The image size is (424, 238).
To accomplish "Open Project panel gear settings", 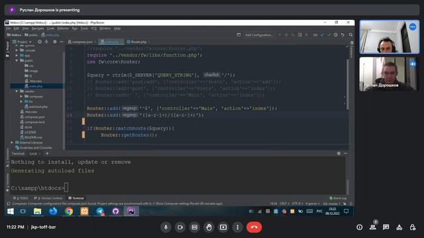I will click(55, 42).
